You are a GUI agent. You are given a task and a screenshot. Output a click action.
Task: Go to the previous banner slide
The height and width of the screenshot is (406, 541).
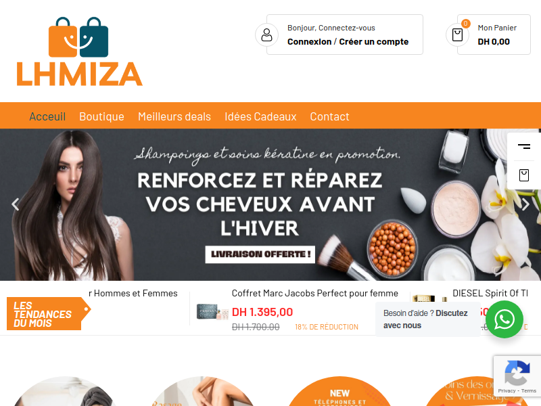coord(15,204)
